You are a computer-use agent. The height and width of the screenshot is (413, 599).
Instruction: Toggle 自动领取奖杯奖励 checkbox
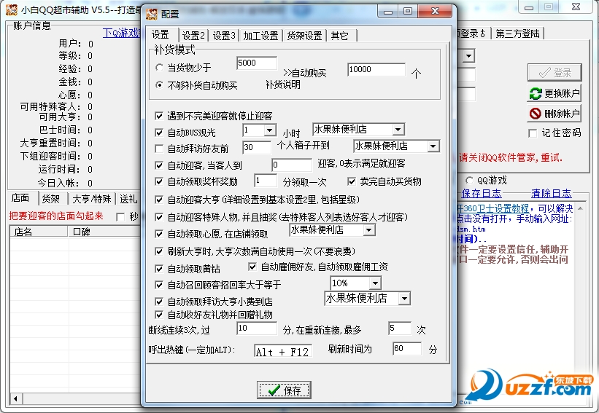[159, 181]
